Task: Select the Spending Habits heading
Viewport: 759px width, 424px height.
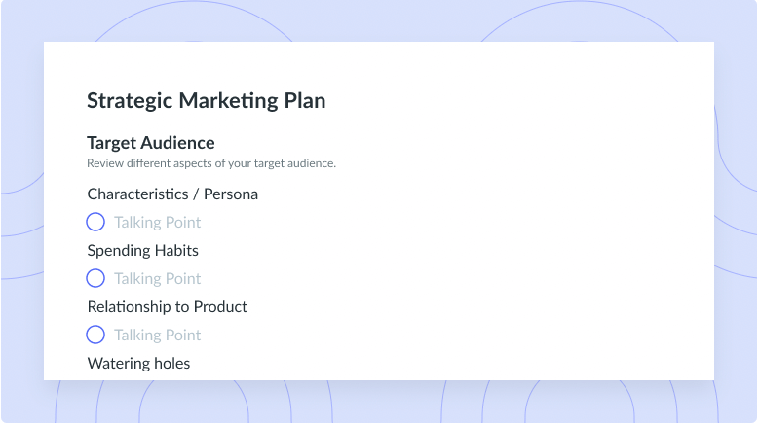Action: pyautogui.click(x=143, y=251)
